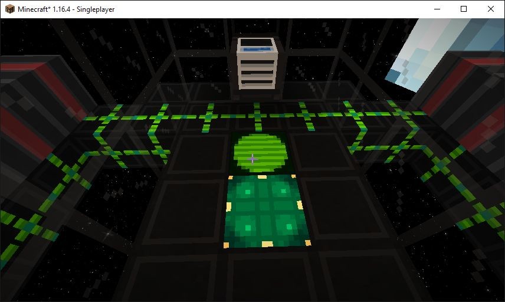This screenshot has height=302, width=505.
Task: Maximize the Minecraft window
Action: tap(464, 9)
